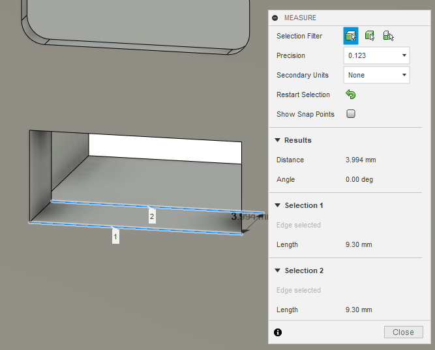Choose the body selection filter icon
The image size is (435, 350).
tap(370, 36)
